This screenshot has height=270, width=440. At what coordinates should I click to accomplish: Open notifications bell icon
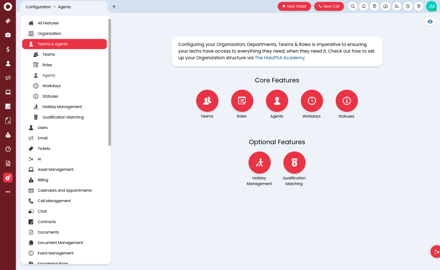364,6
